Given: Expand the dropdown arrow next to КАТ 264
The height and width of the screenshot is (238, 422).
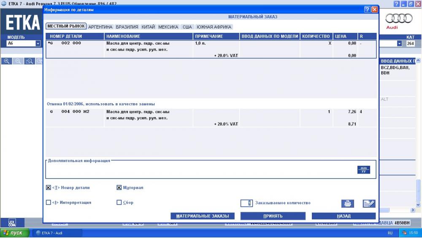Looking at the screenshot, I should tap(399, 43).
